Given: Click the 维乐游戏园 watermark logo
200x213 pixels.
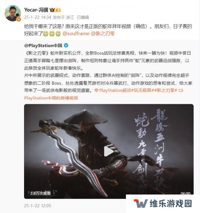Looking at the screenshot, I should click(163, 204).
